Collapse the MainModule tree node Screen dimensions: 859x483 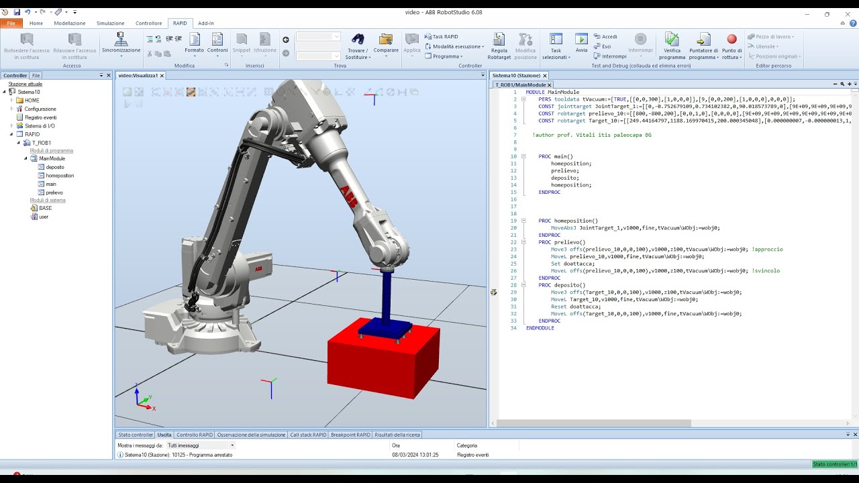tap(26, 159)
